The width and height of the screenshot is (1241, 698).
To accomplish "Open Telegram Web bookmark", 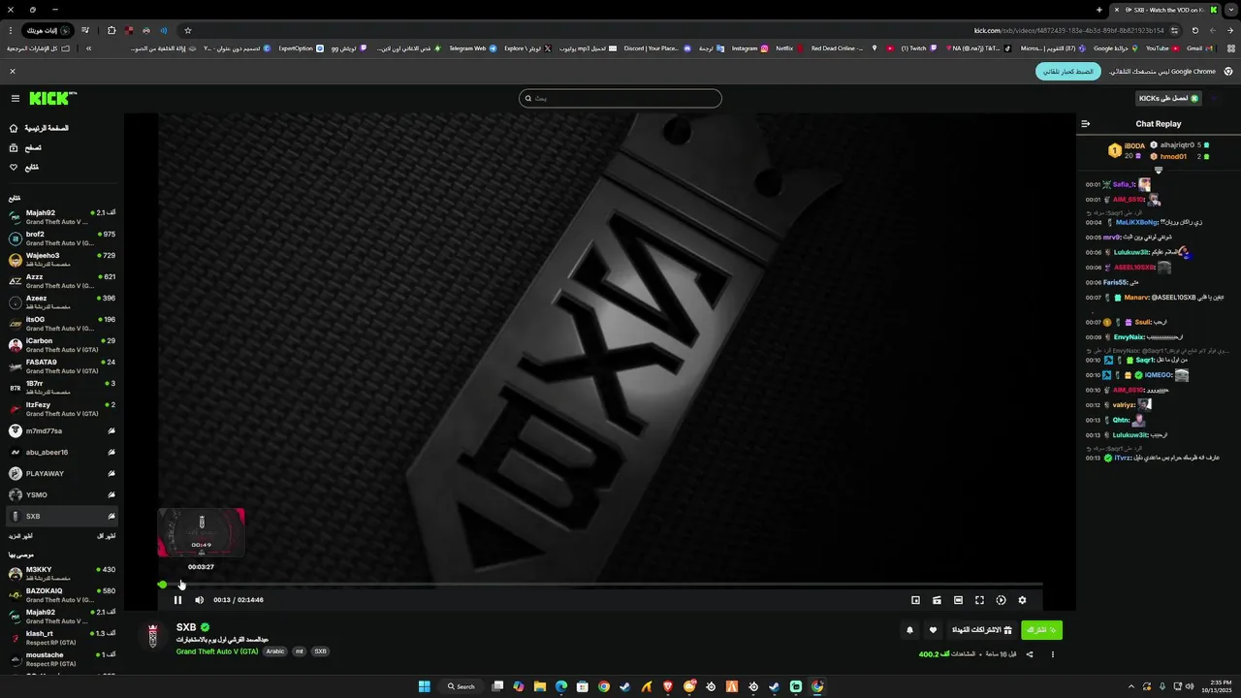I will click(473, 48).
